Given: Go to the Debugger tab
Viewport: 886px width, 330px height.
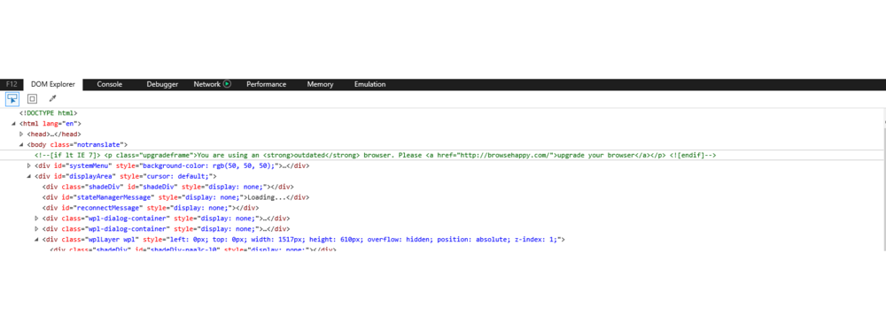Looking at the screenshot, I should [x=163, y=84].
